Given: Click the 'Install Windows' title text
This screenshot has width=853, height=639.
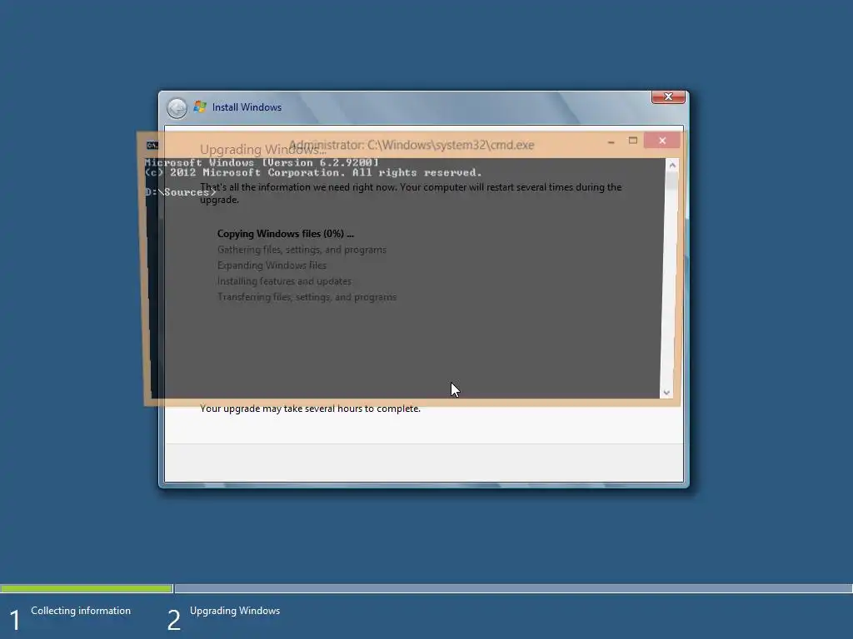Looking at the screenshot, I should [247, 107].
